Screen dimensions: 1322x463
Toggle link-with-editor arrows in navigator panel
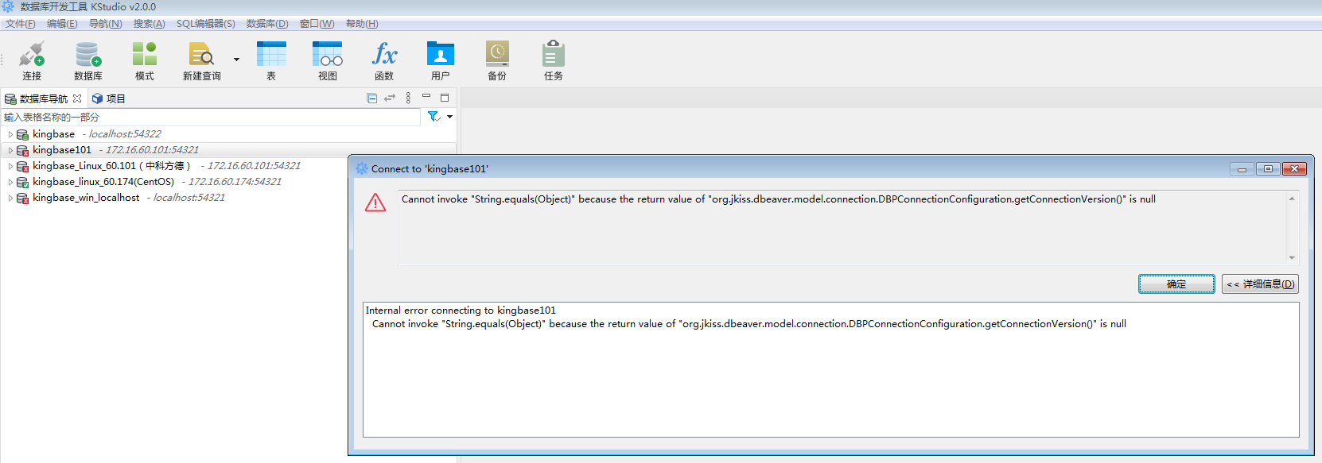pyautogui.click(x=390, y=98)
